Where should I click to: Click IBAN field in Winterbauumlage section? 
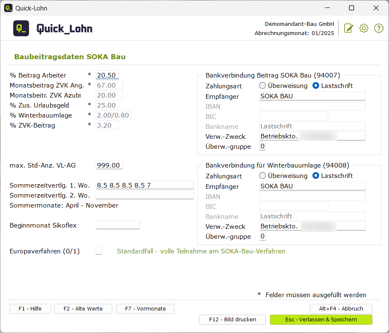pos(312,196)
